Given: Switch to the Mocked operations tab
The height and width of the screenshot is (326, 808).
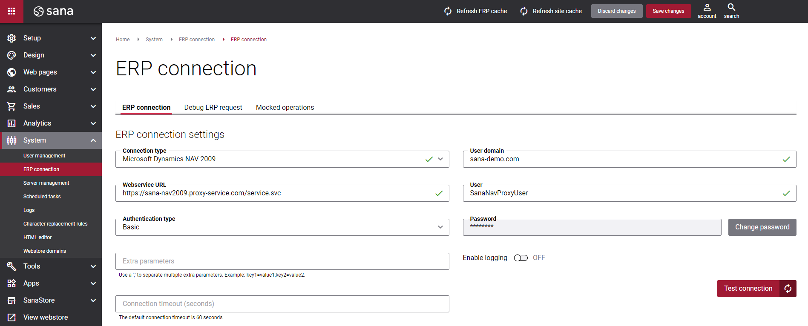Looking at the screenshot, I should click(285, 108).
